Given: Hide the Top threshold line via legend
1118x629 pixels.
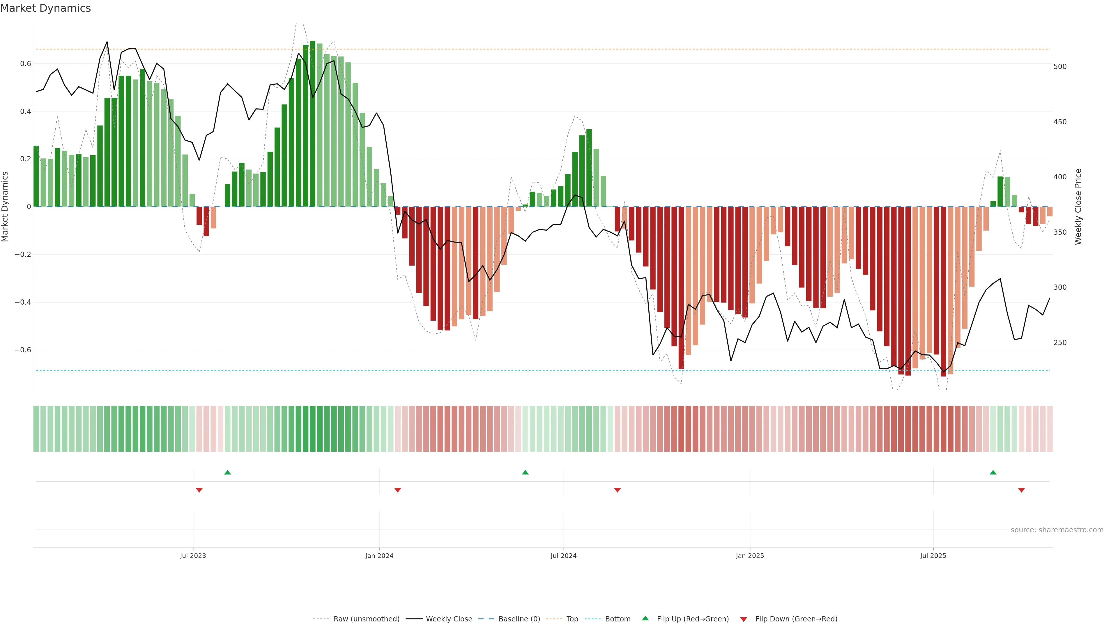Looking at the screenshot, I should [572, 619].
